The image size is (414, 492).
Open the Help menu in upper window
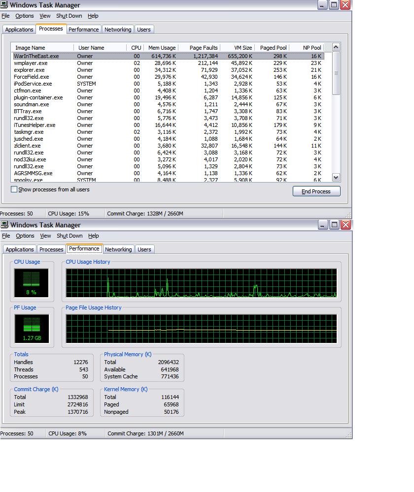93,16
